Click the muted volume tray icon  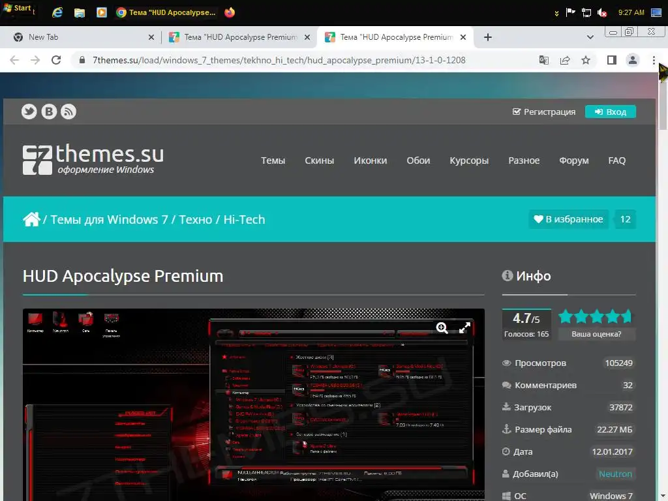click(602, 12)
